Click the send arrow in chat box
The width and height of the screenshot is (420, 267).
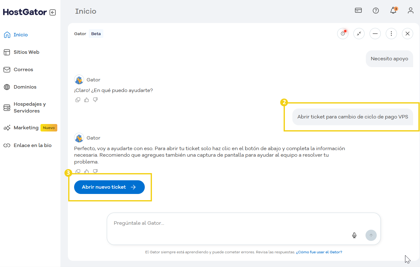[371, 235]
